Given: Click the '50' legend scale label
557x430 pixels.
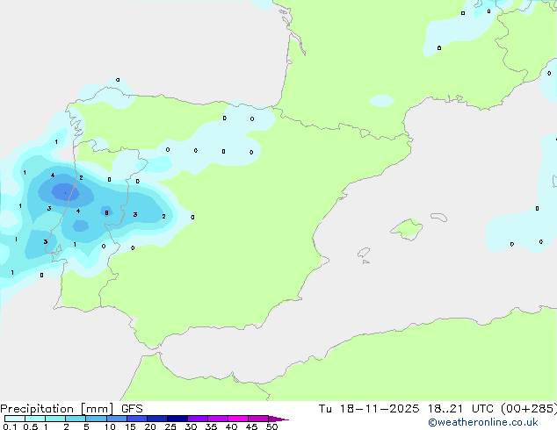Looking at the screenshot, I should point(271,426).
